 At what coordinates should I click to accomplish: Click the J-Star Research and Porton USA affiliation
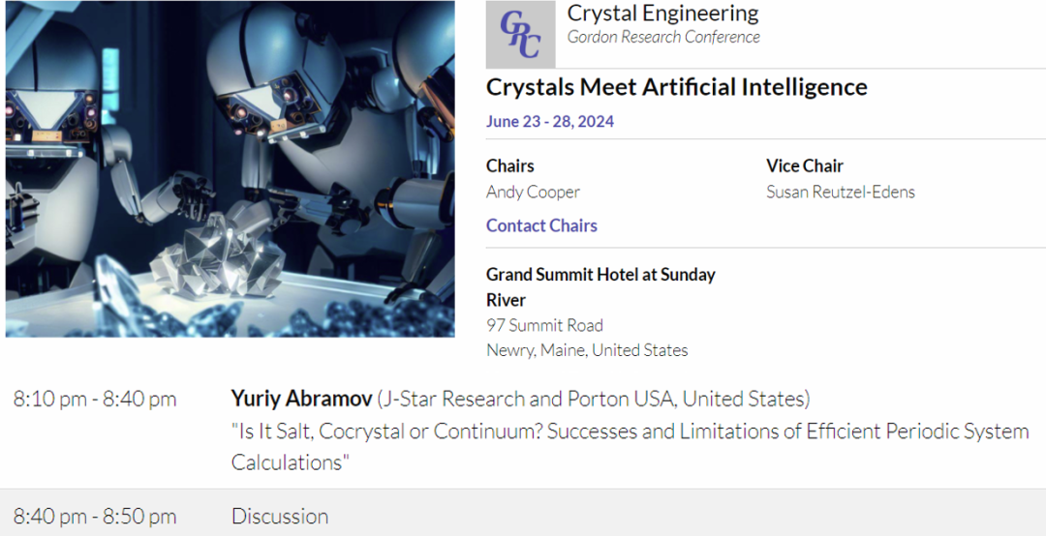click(593, 399)
